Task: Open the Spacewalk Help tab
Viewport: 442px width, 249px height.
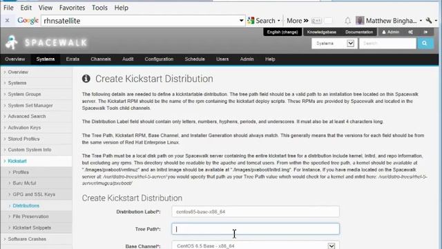Action: click(270, 59)
